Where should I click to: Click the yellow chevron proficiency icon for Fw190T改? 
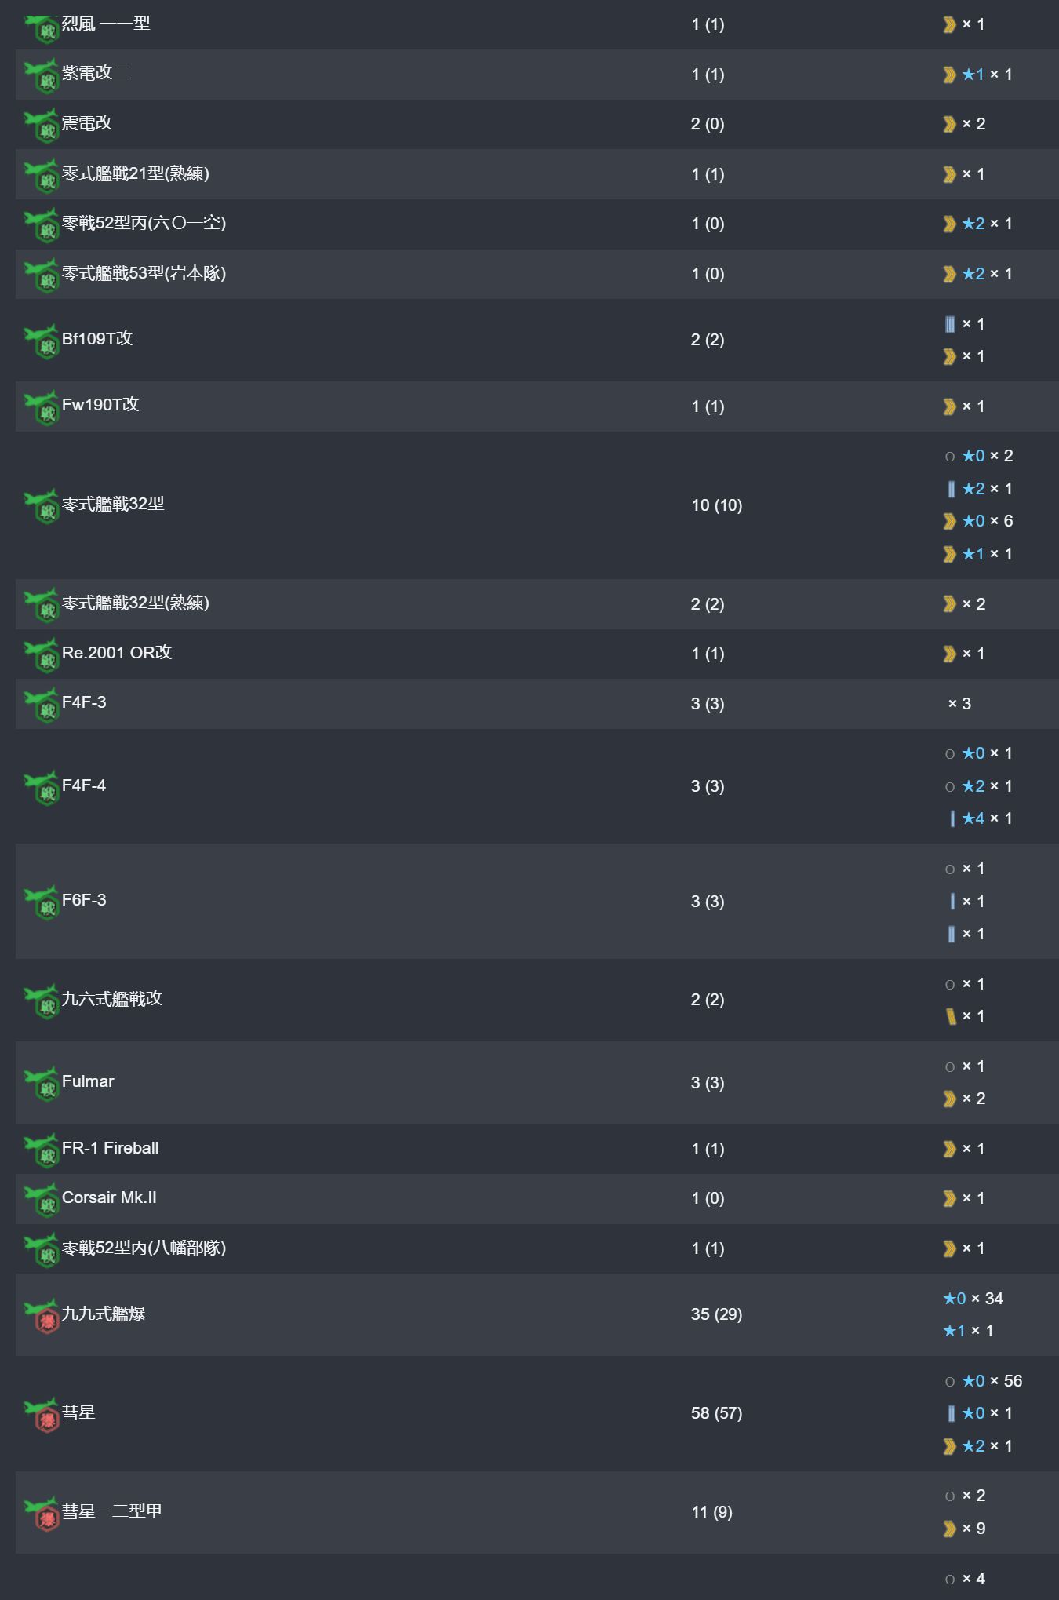coord(949,406)
